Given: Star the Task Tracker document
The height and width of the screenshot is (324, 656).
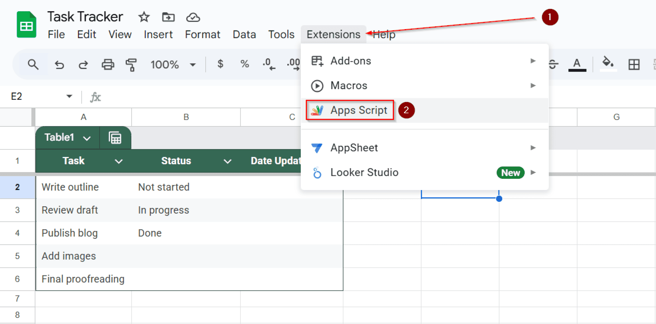Looking at the screenshot, I should coord(144,17).
